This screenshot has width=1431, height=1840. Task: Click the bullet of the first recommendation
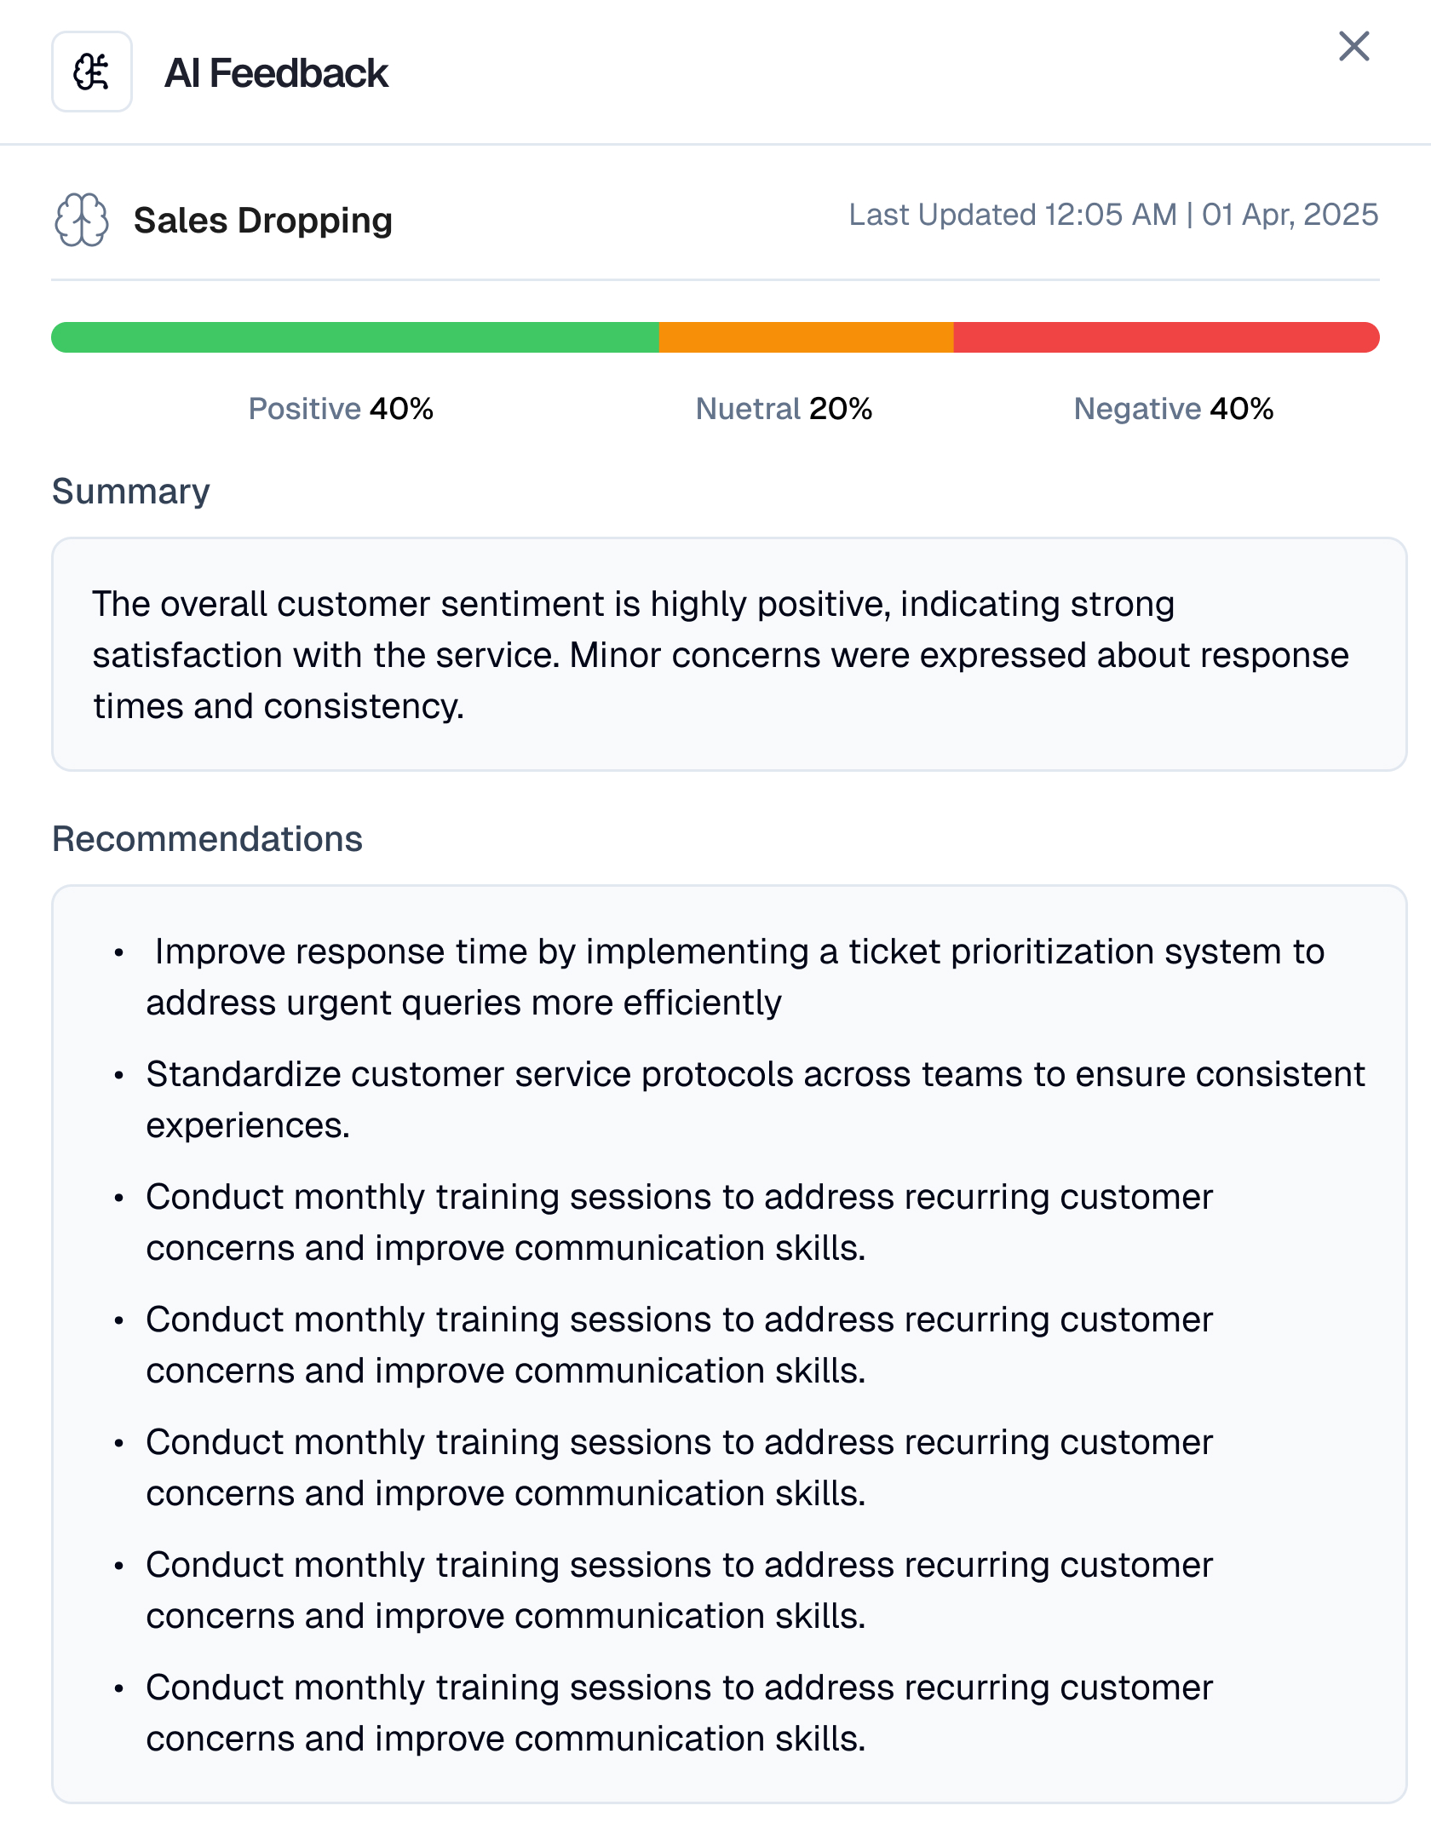[119, 952]
